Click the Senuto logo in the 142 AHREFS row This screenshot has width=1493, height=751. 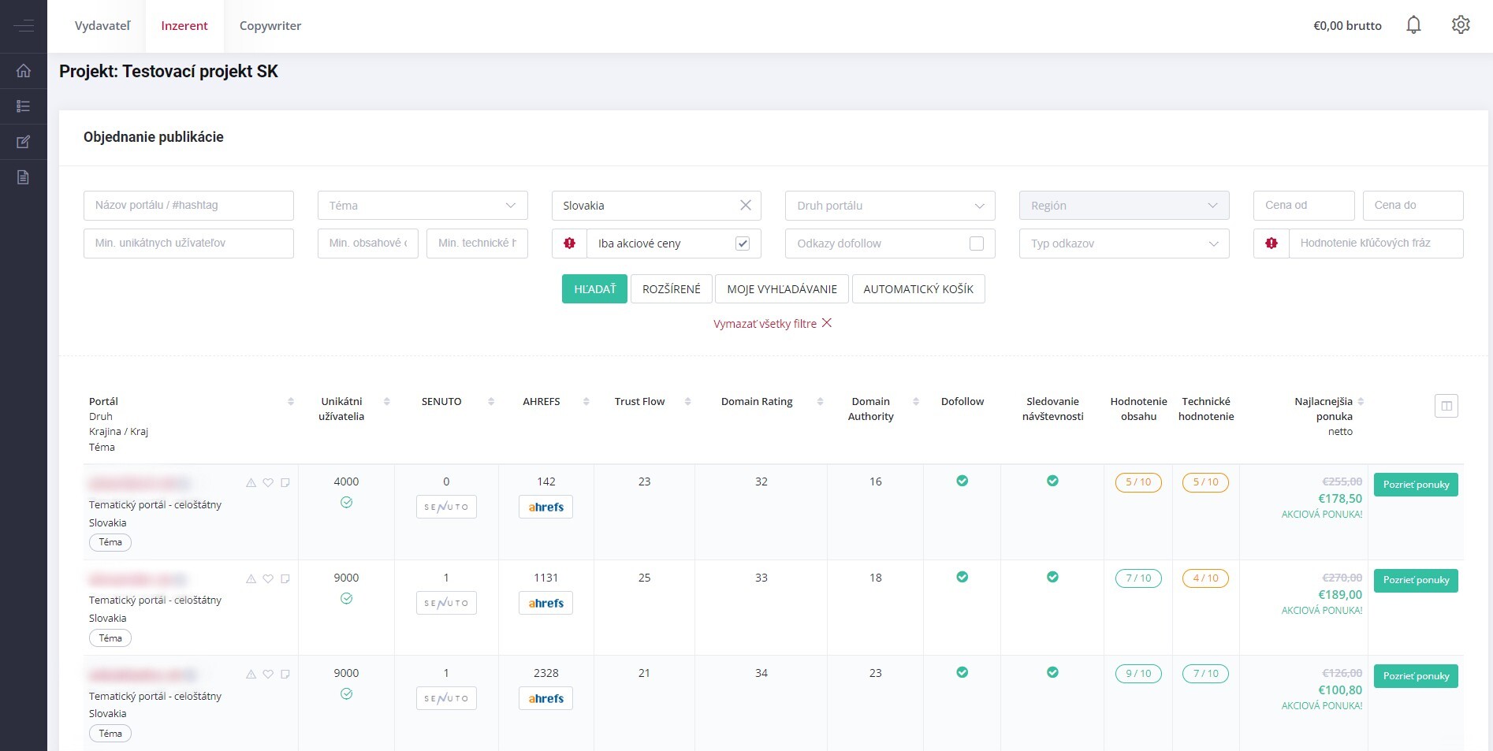click(x=446, y=507)
